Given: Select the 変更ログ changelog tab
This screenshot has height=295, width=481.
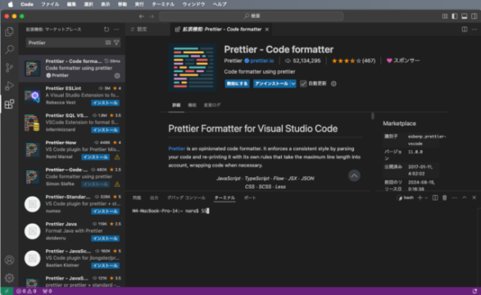Looking at the screenshot, I should pyautogui.click(x=212, y=105).
